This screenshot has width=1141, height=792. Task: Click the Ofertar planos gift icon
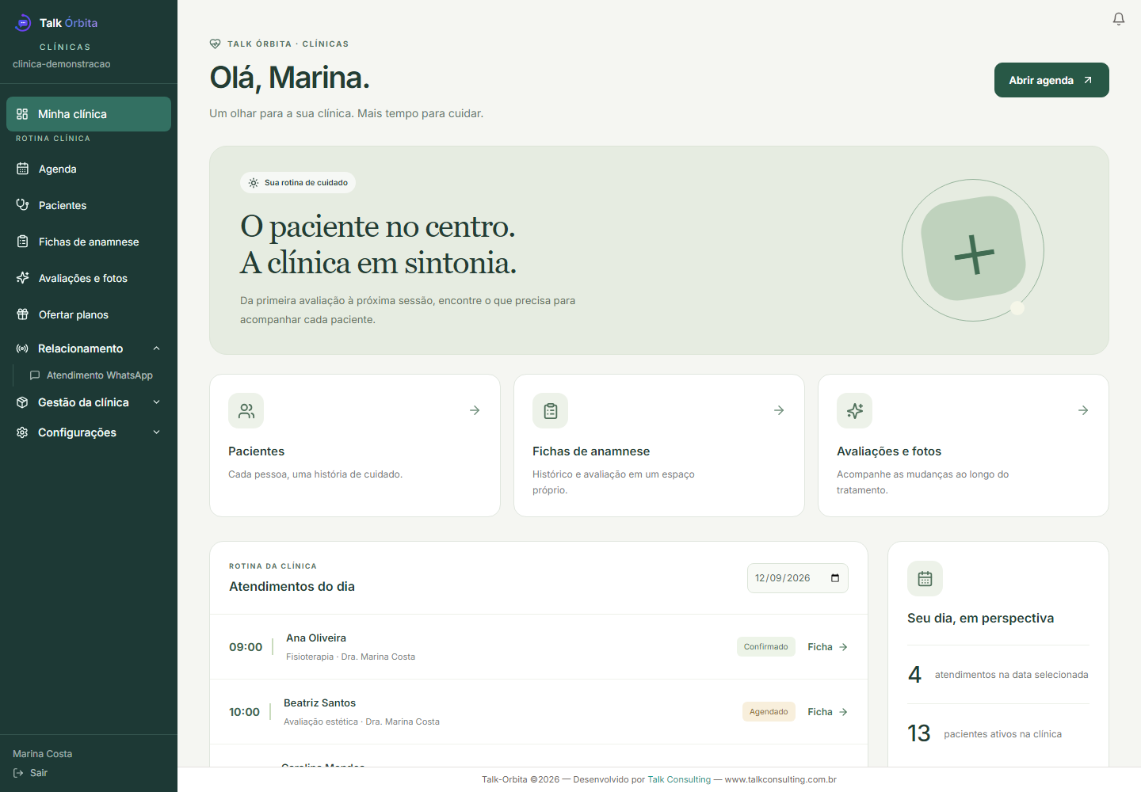click(x=22, y=314)
